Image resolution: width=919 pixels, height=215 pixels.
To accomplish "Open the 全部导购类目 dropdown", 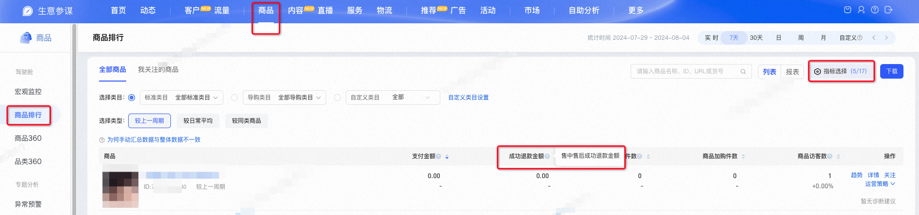I will click(284, 98).
